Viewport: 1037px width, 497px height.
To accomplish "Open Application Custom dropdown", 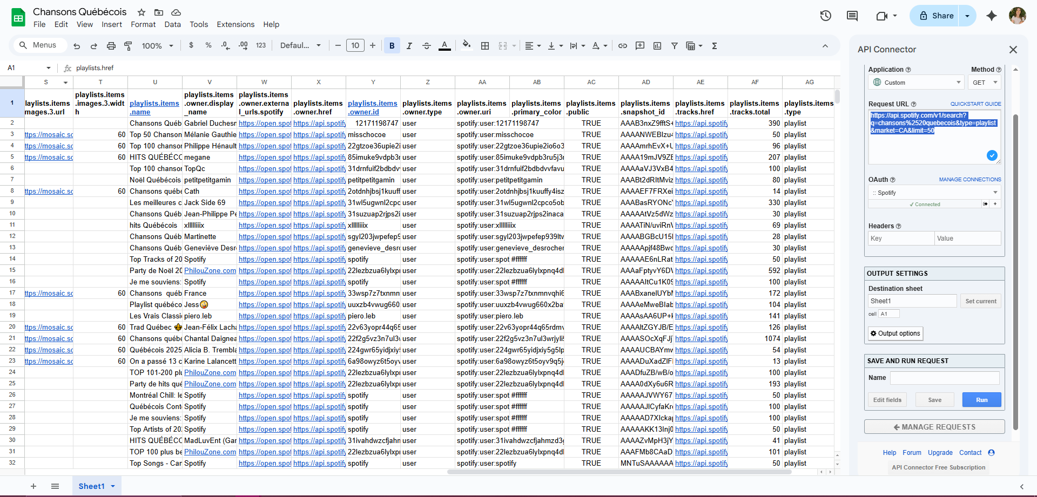I will [x=916, y=83].
